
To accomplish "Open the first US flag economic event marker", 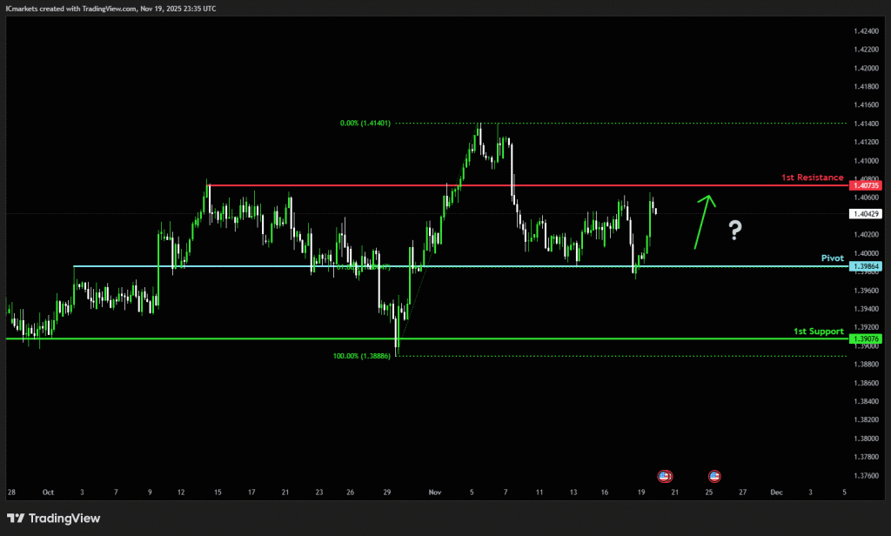I will click(665, 476).
